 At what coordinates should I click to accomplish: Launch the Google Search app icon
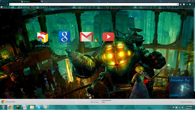click(x=65, y=37)
